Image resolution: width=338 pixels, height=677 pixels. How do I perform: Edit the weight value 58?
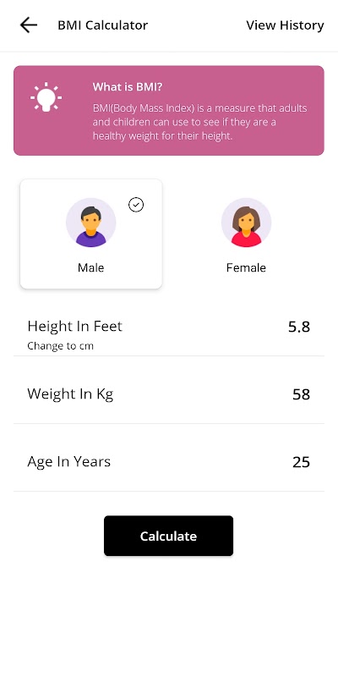coord(302,394)
